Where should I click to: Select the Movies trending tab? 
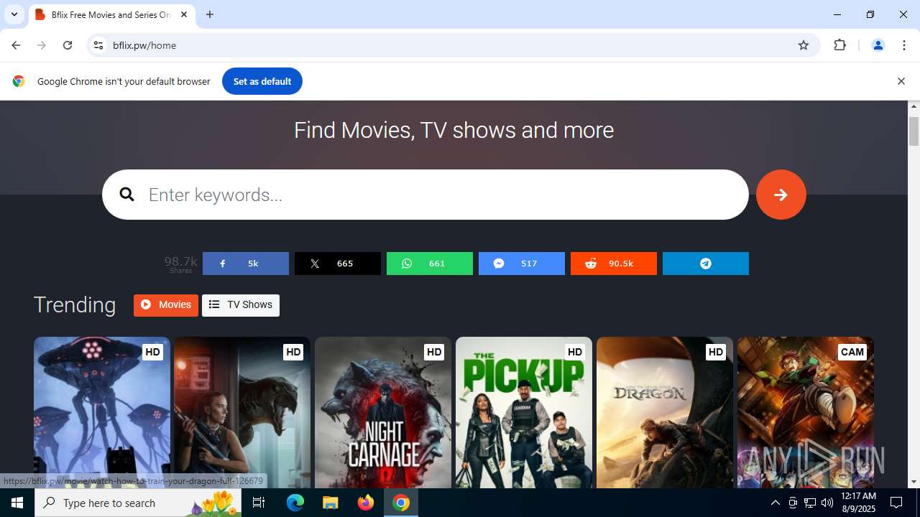click(x=166, y=305)
